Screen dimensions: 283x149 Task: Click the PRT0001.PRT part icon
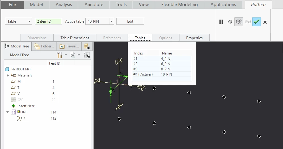pyautogui.click(x=7, y=69)
